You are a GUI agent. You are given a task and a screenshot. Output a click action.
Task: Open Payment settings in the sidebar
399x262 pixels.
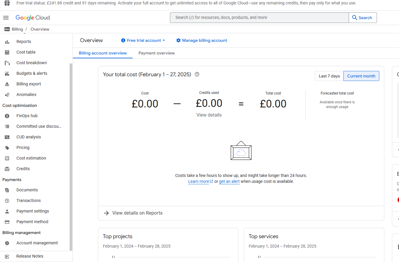coord(33,211)
